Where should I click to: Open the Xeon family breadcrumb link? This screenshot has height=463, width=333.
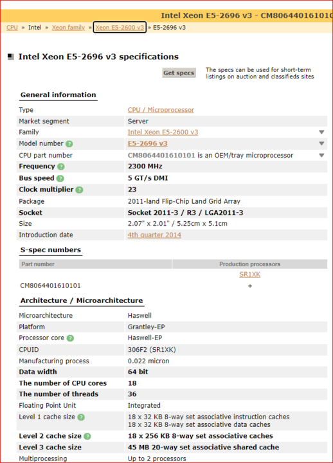coord(68,28)
